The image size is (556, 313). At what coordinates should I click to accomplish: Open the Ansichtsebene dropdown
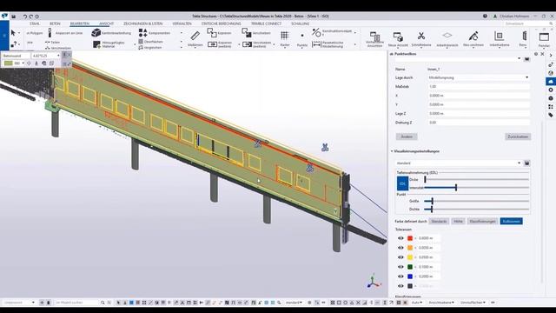click(441, 303)
